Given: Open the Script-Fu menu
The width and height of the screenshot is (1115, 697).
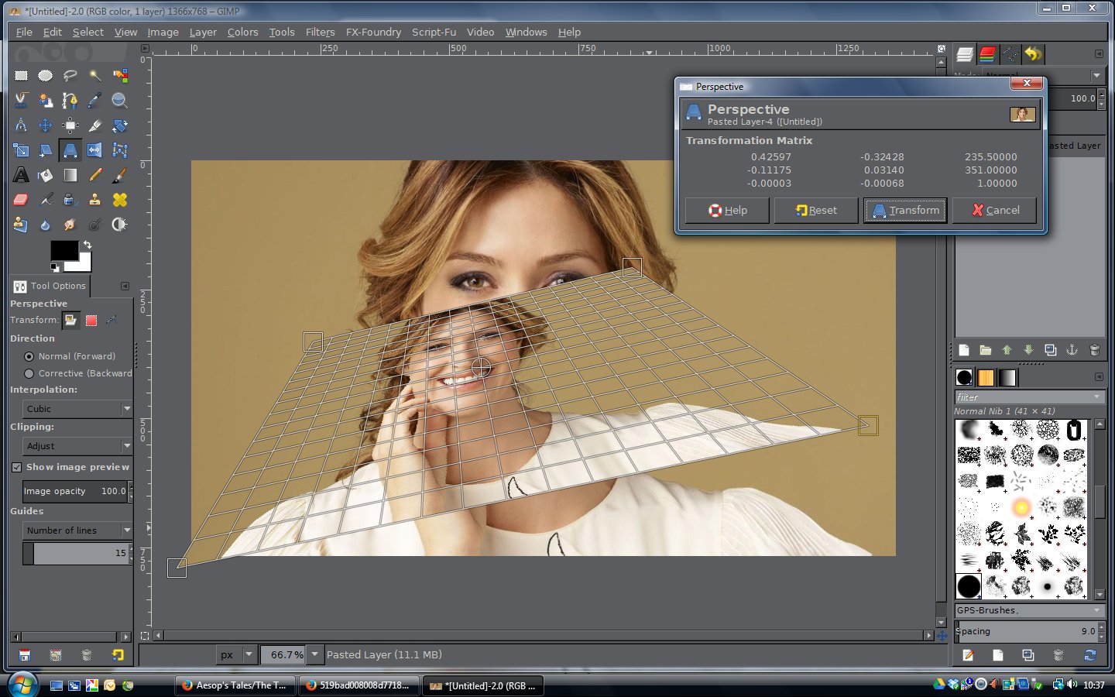Looking at the screenshot, I should click(x=434, y=32).
